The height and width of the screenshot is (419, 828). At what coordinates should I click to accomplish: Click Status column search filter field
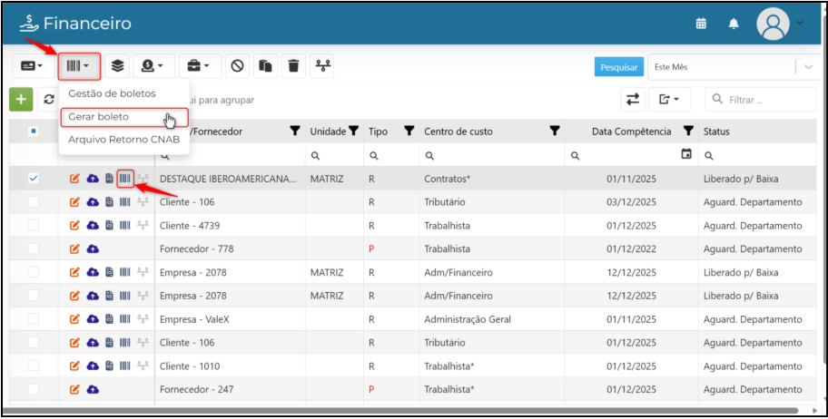pos(758,156)
